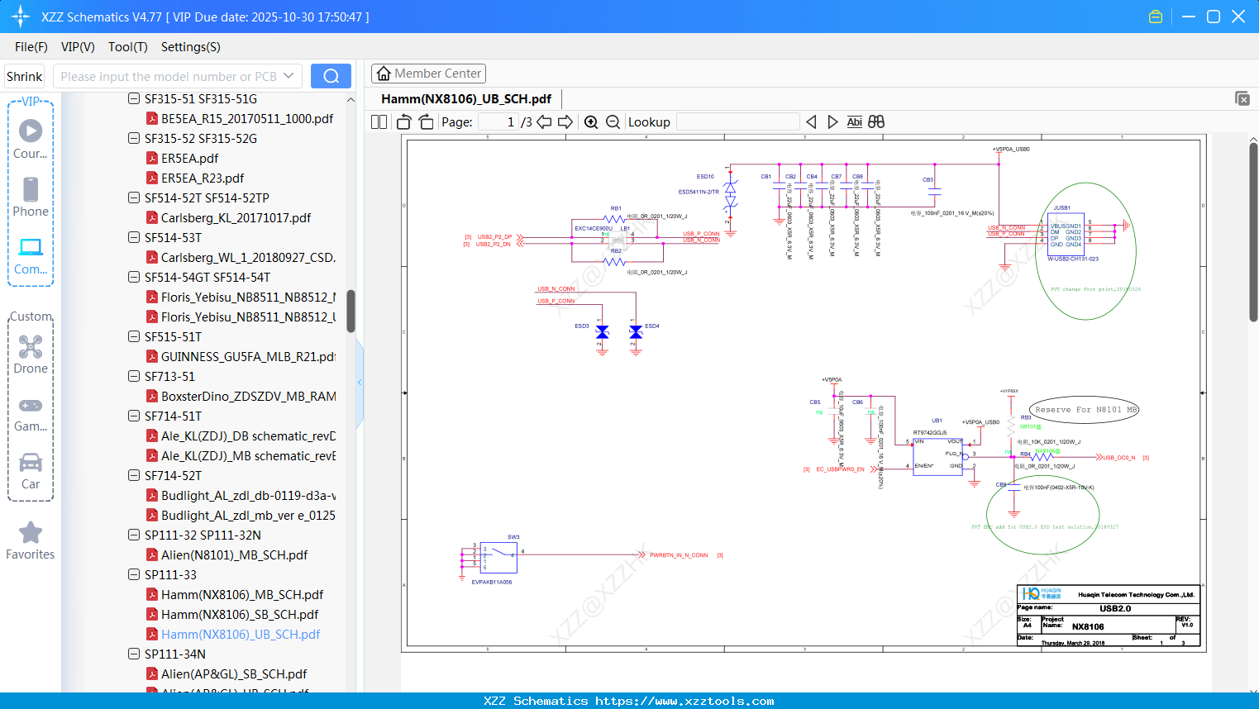Open Hamm(NX8106)_MB_SCH.pdf file
1259x709 pixels.
[x=241, y=595]
